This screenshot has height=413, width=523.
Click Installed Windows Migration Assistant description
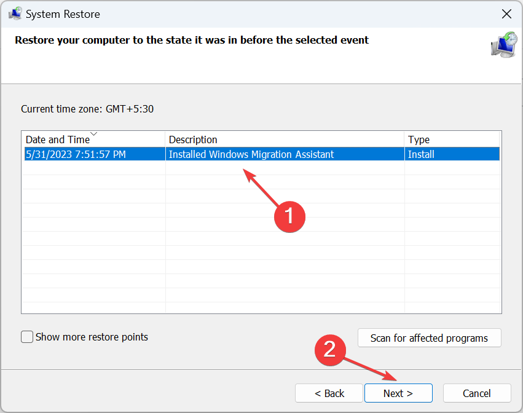coord(251,154)
